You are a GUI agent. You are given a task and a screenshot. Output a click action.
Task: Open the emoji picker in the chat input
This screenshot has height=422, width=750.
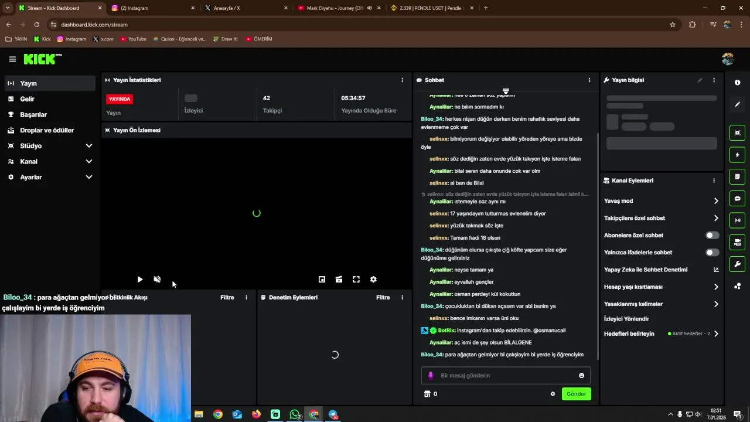pos(582,376)
